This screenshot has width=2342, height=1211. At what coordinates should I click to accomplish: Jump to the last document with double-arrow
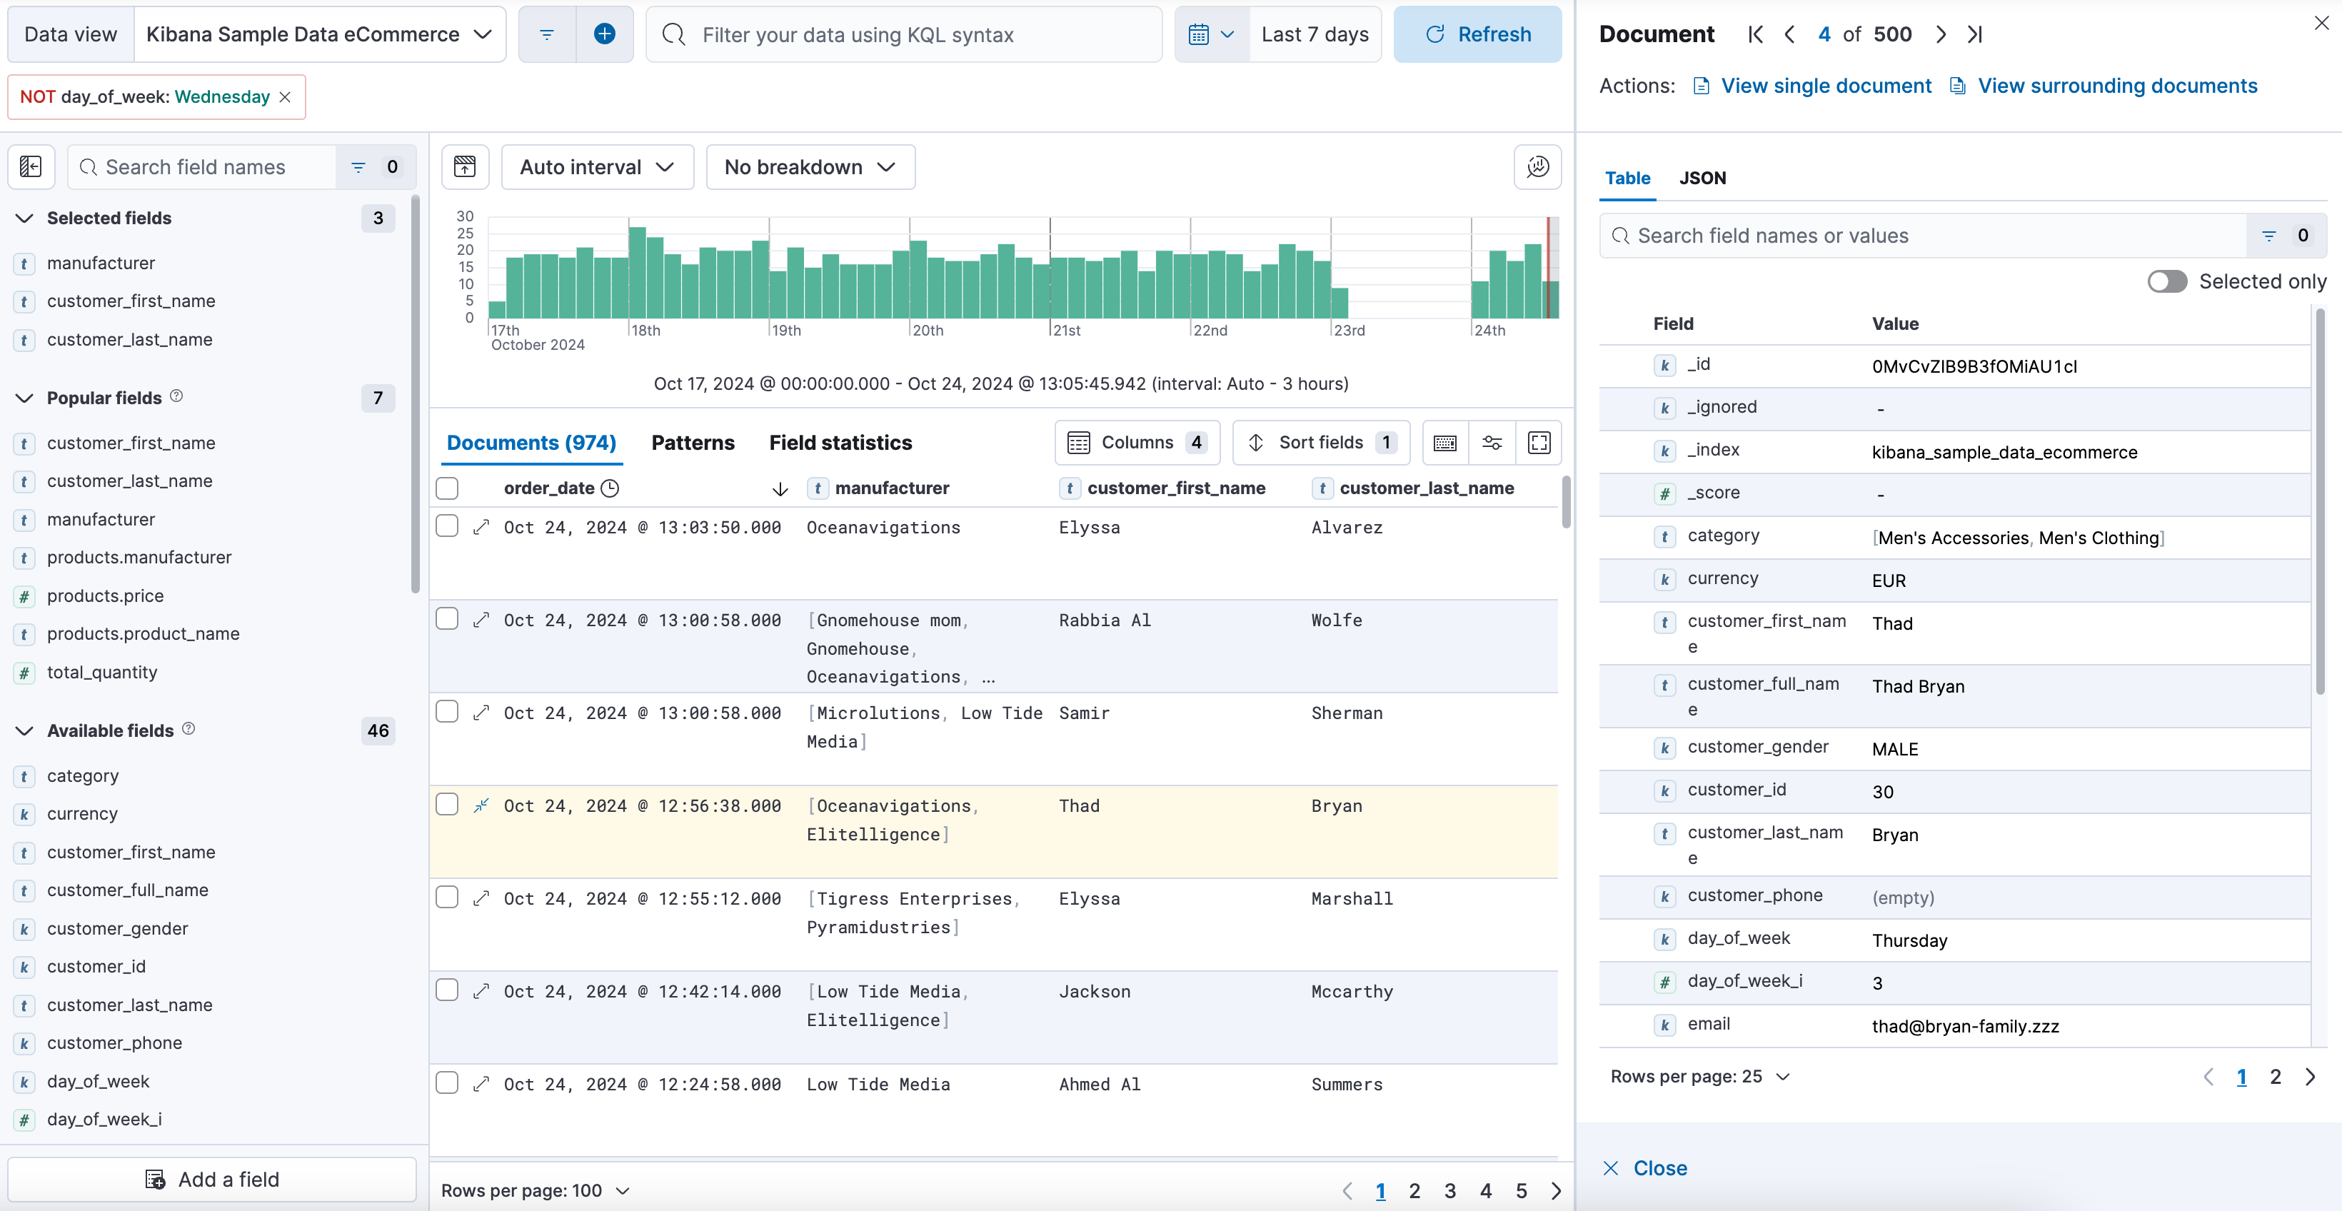tap(1975, 34)
